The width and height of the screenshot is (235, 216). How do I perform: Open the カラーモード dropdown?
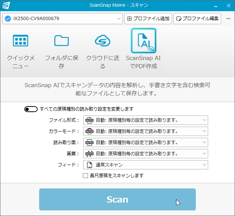[145, 131]
